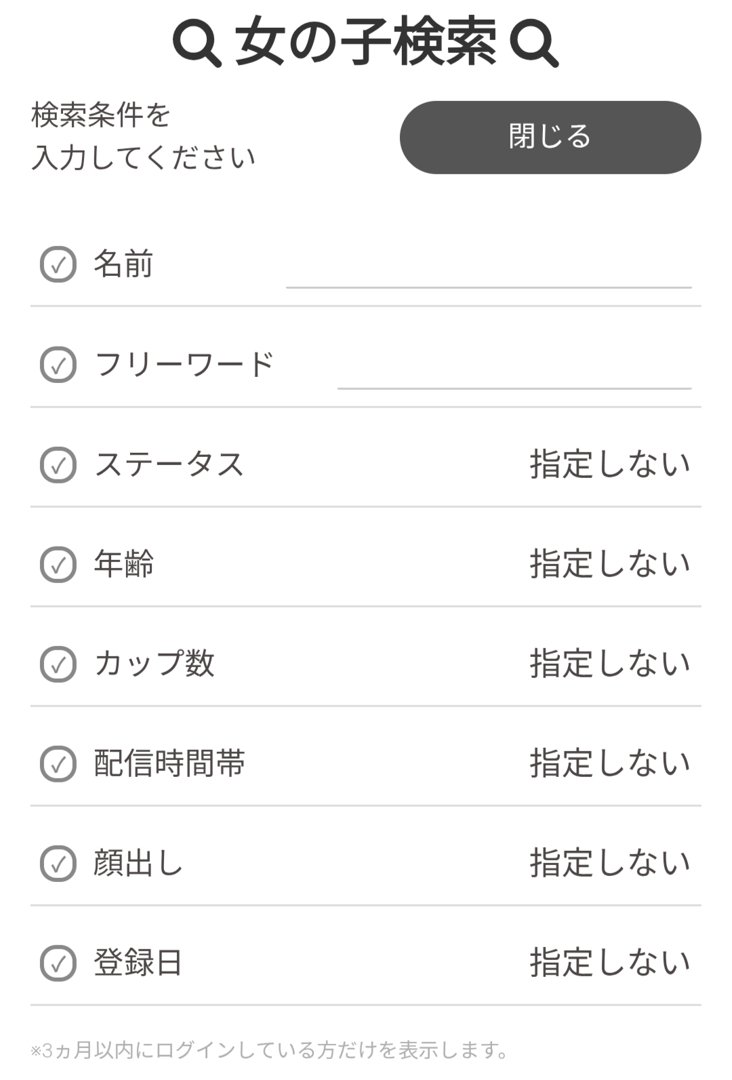
Task: Toggle the カップ数 check circle
Action: [x=58, y=664]
